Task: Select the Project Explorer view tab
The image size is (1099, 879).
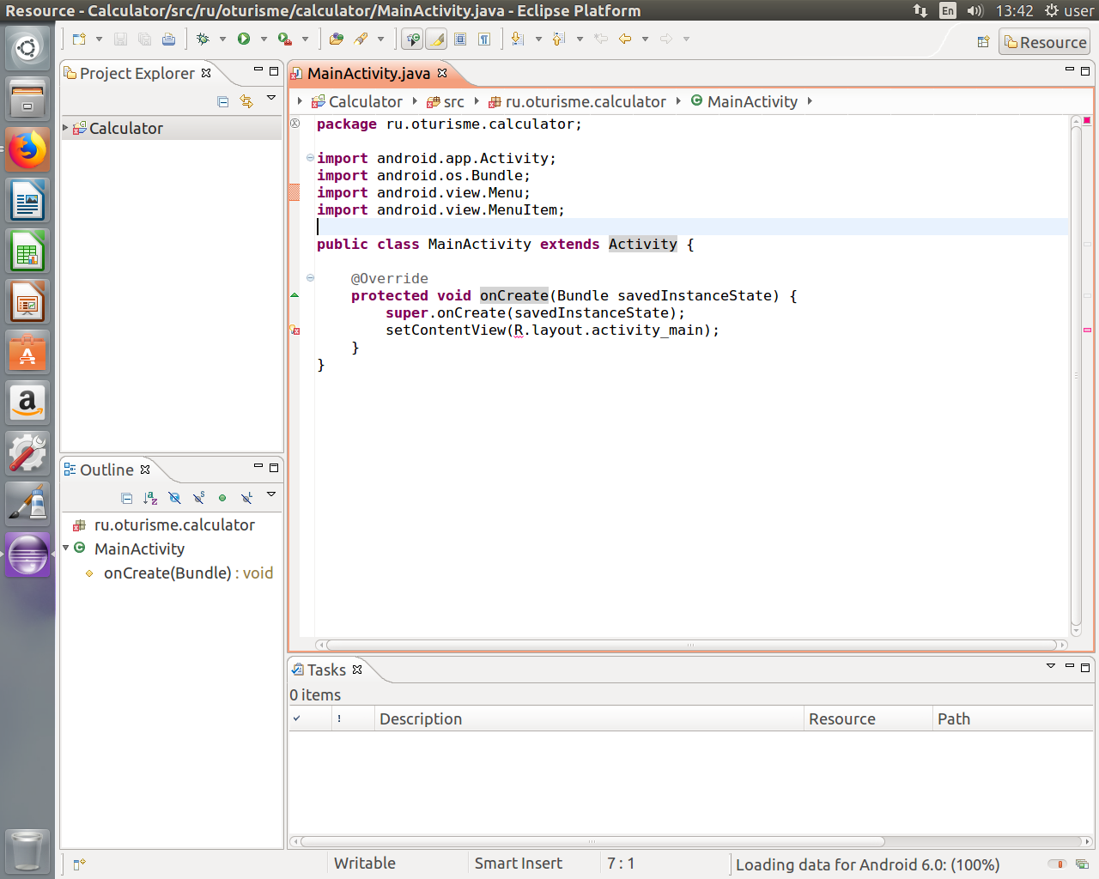Action: pos(137,74)
